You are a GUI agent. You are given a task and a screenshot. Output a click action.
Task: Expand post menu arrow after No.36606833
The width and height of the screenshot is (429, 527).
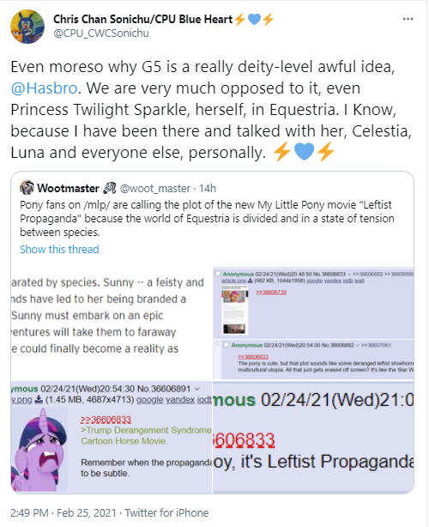348,275
